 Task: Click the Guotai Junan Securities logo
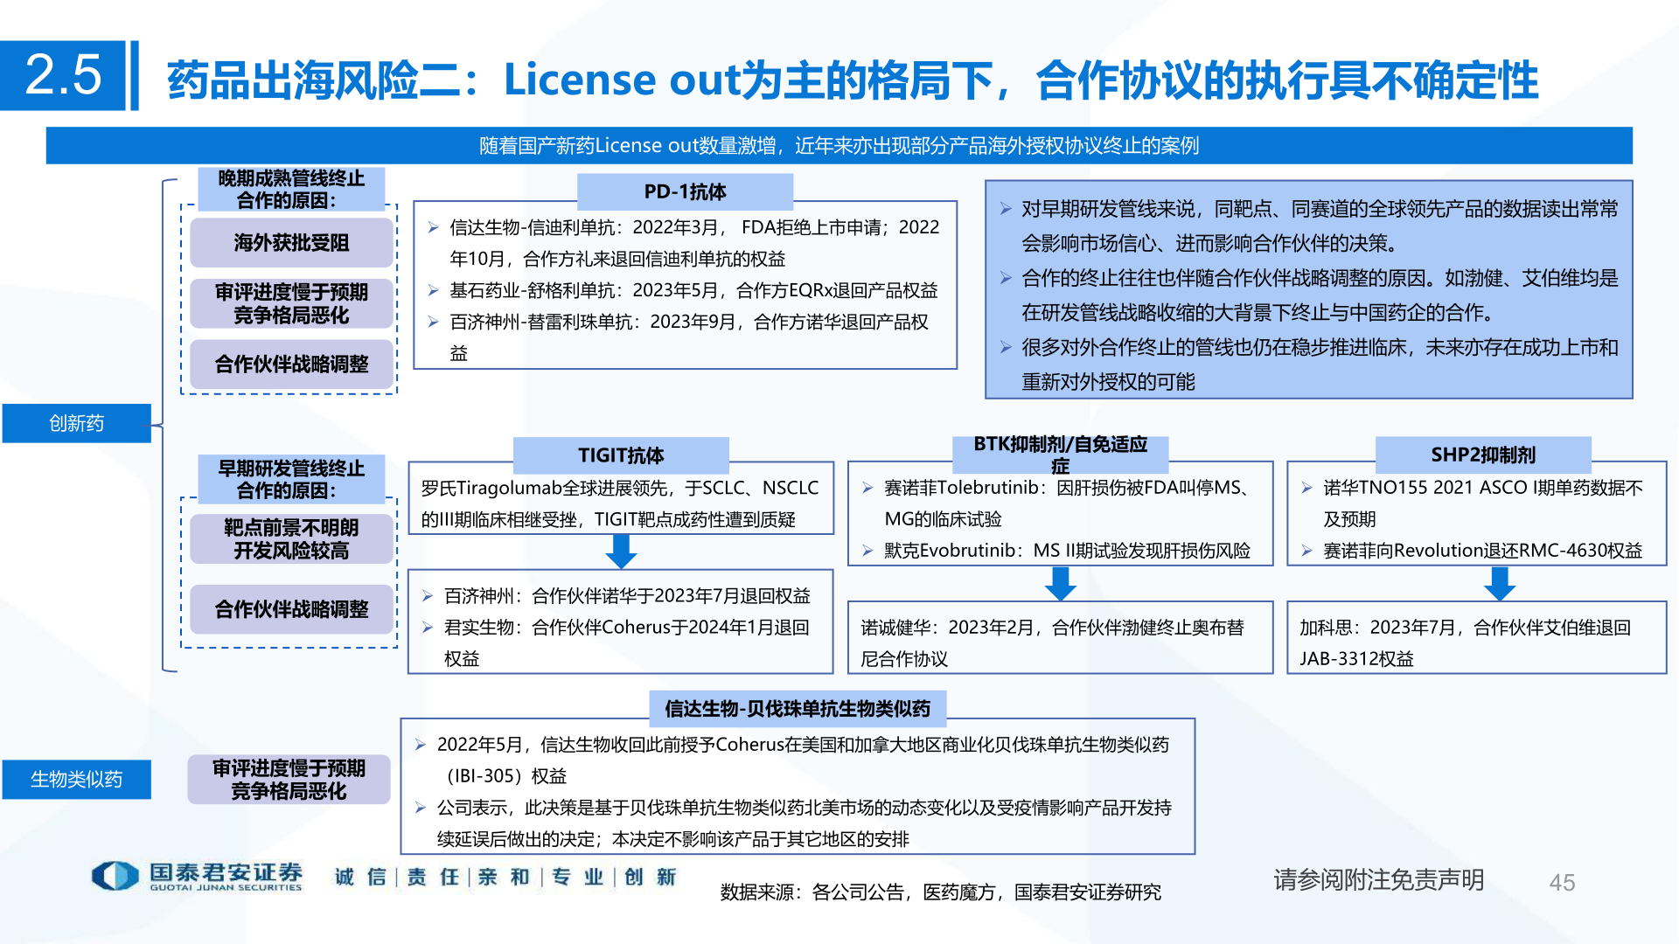coord(198,876)
